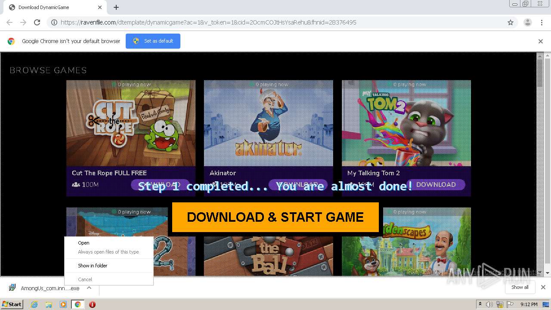Open Chrome's three-dot menu

tap(542, 22)
